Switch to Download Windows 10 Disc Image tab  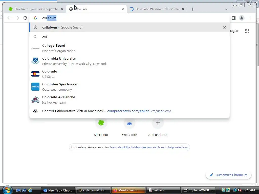[x=157, y=9]
